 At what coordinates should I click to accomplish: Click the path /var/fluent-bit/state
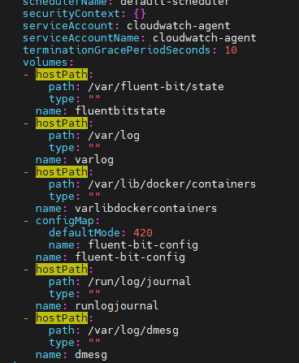(x=156, y=87)
